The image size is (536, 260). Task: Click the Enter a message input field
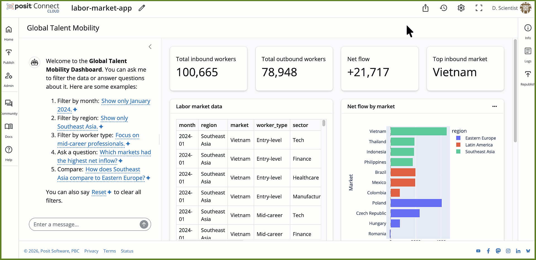pos(84,224)
